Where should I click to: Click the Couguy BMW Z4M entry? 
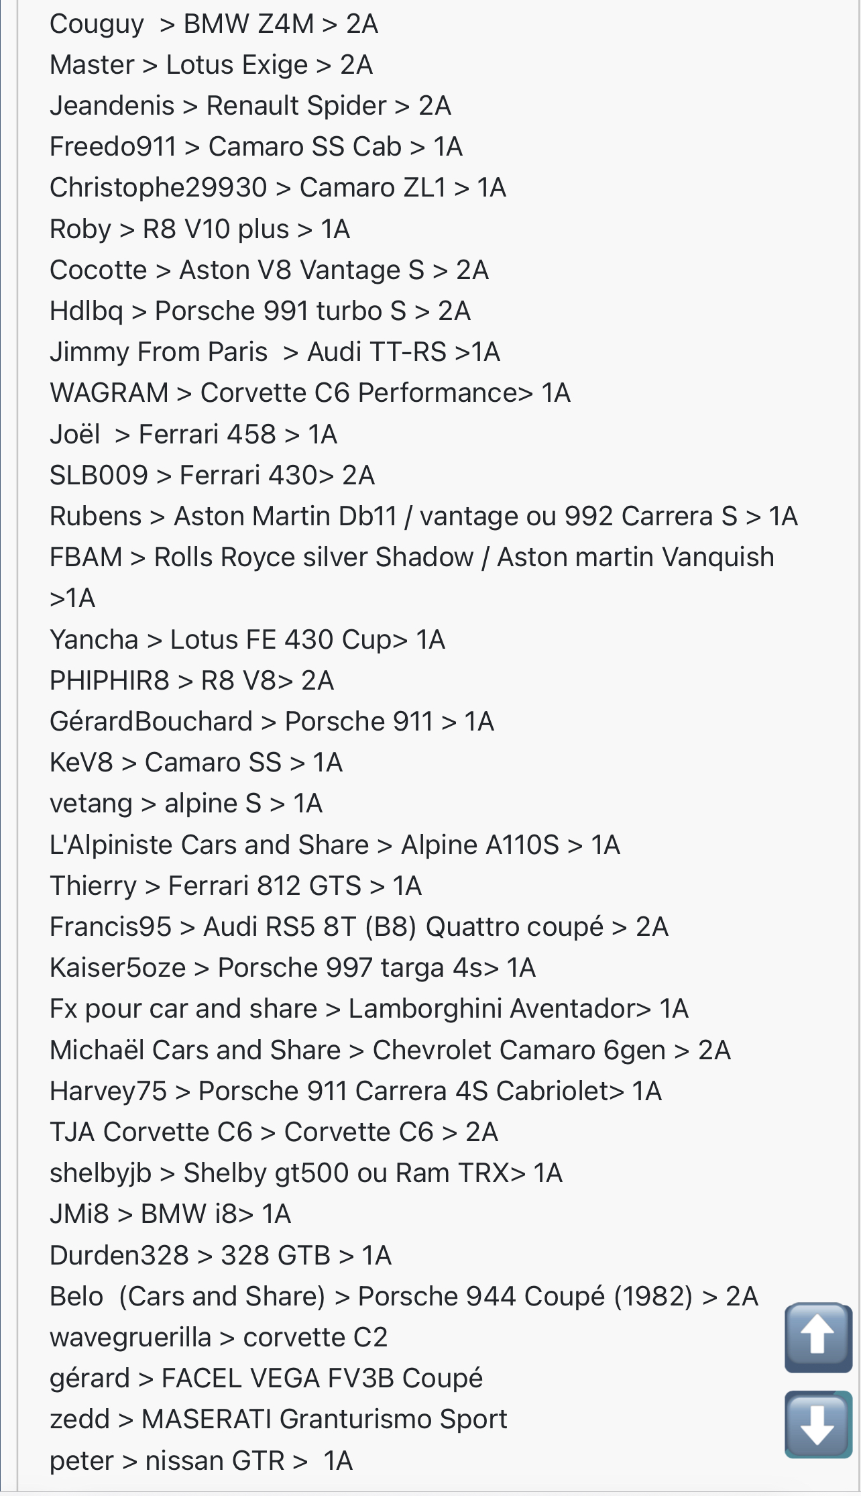pyautogui.click(x=214, y=24)
